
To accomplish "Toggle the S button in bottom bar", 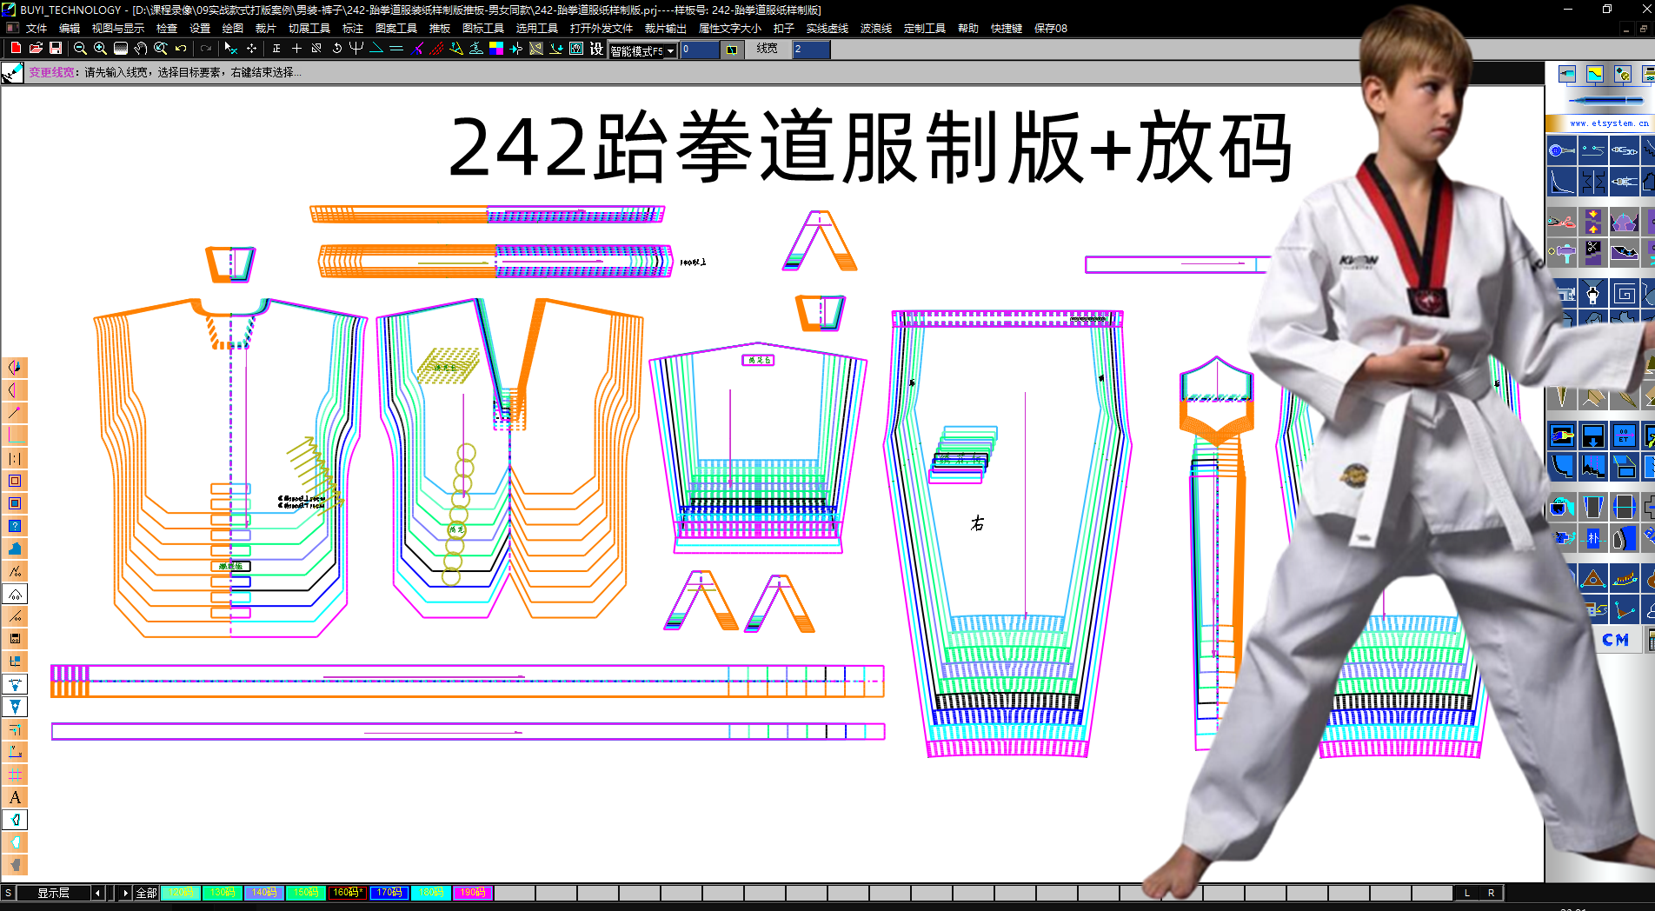I will 8,893.
